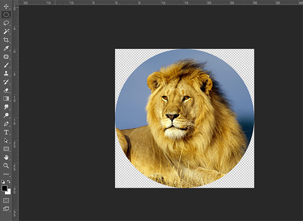Select the Gradient tool
303x221 pixels.
(x=6, y=99)
